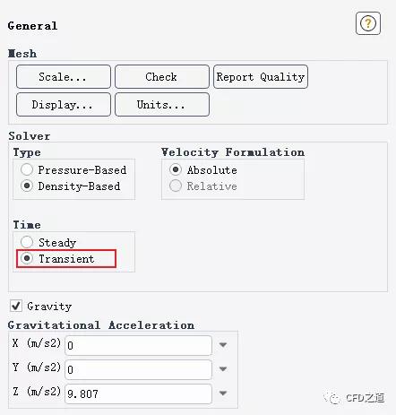Expand the Z acceleration dropdown arrow
The image size is (396, 415).
[x=223, y=393]
